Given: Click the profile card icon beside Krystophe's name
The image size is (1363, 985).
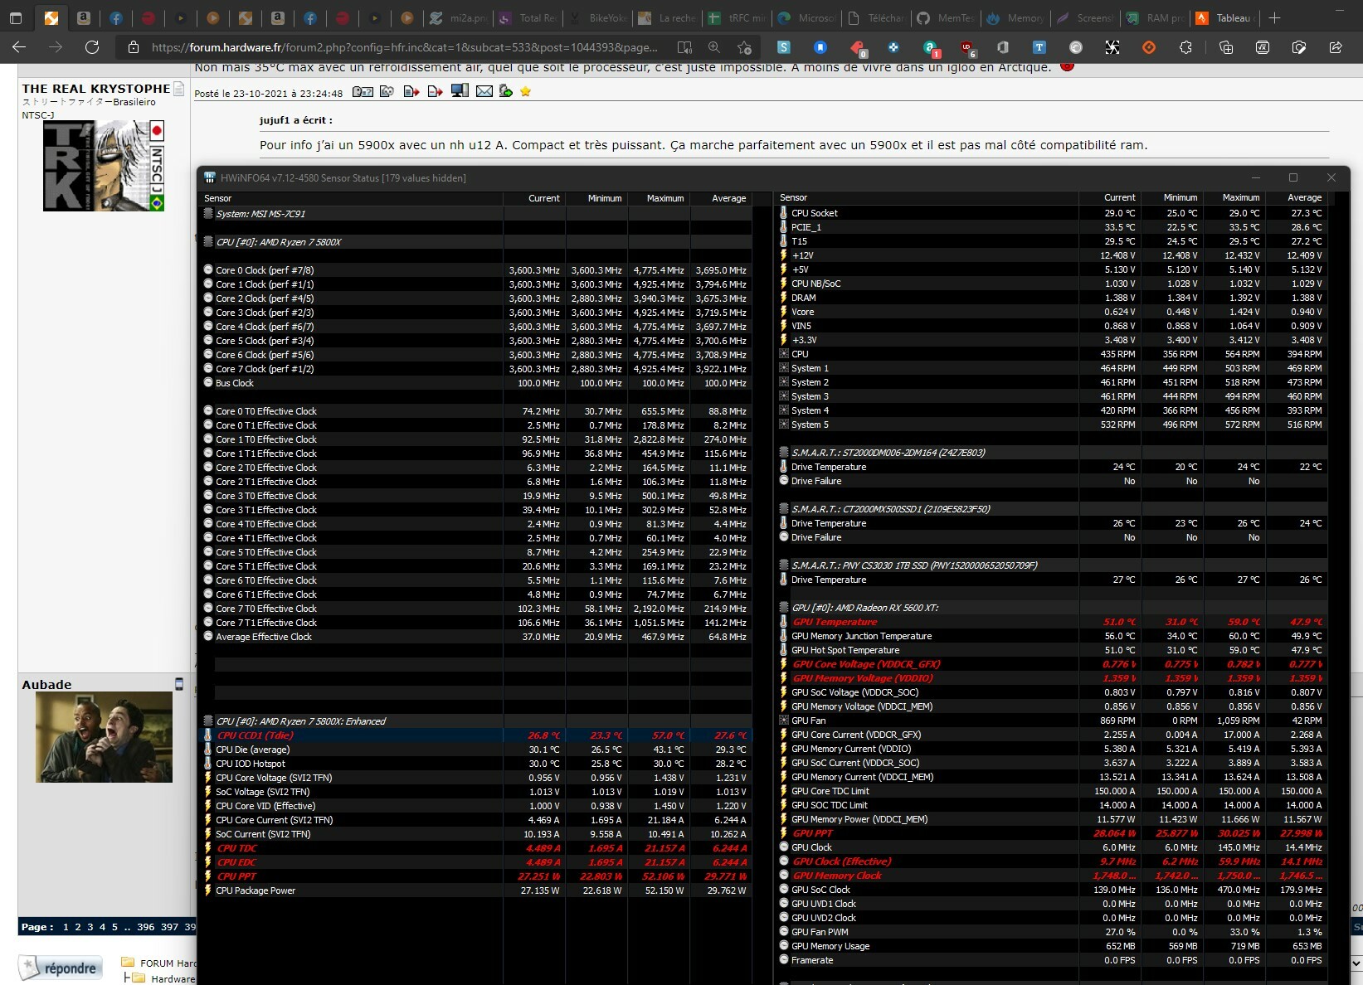Looking at the screenshot, I should click(x=178, y=89).
